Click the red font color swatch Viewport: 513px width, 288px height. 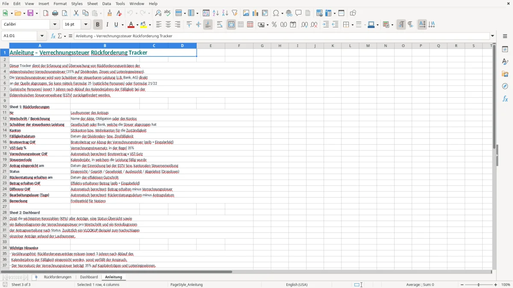coord(132,25)
